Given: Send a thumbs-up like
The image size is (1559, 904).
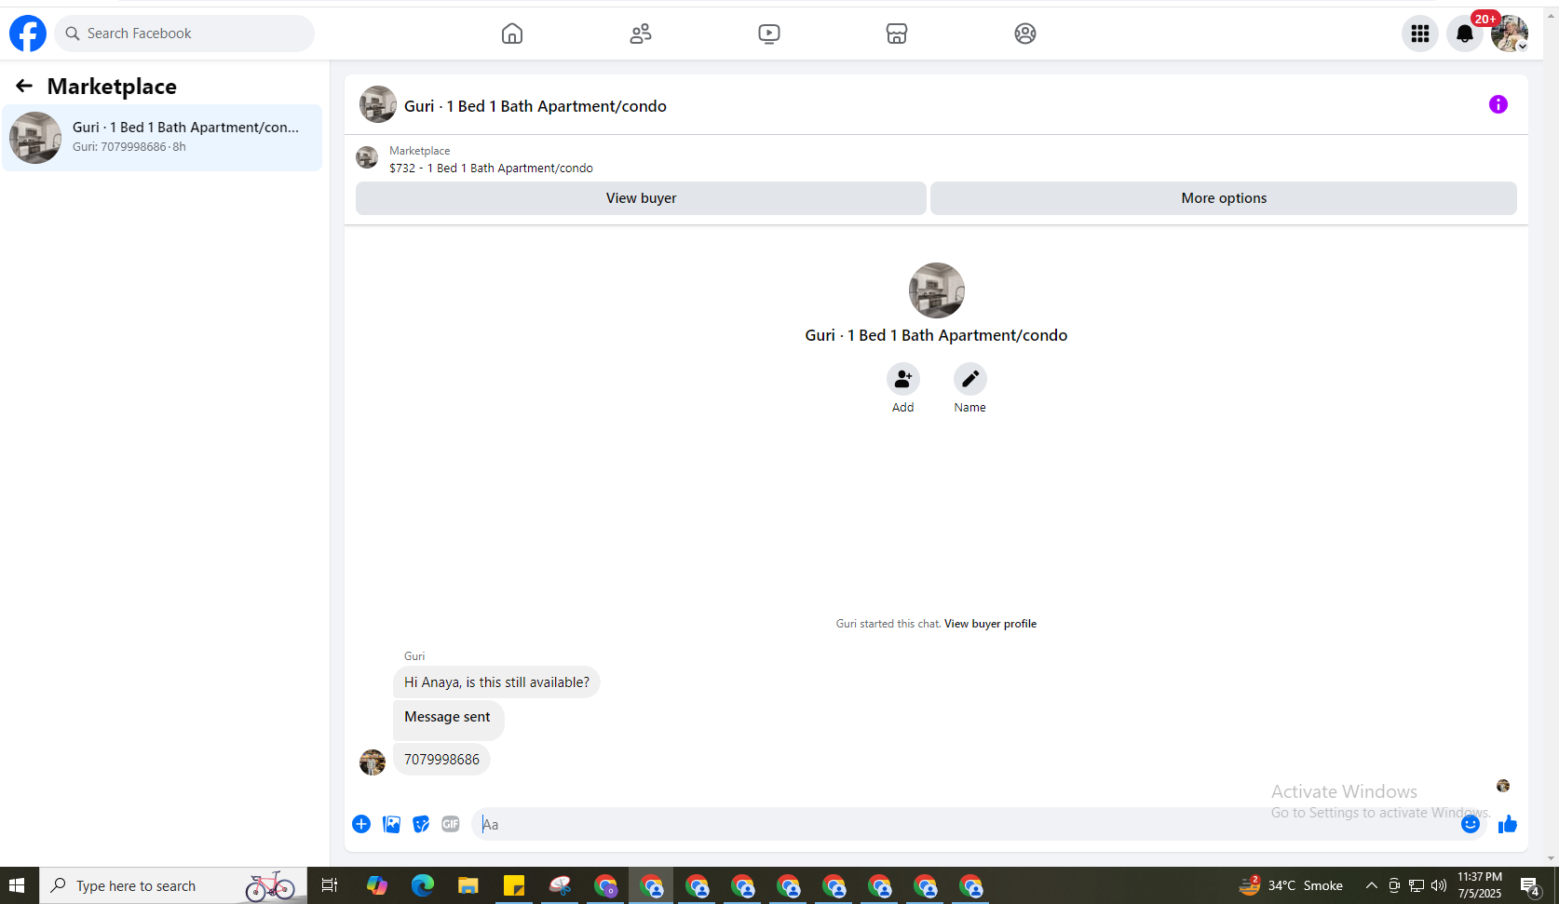Looking at the screenshot, I should (1508, 824).
